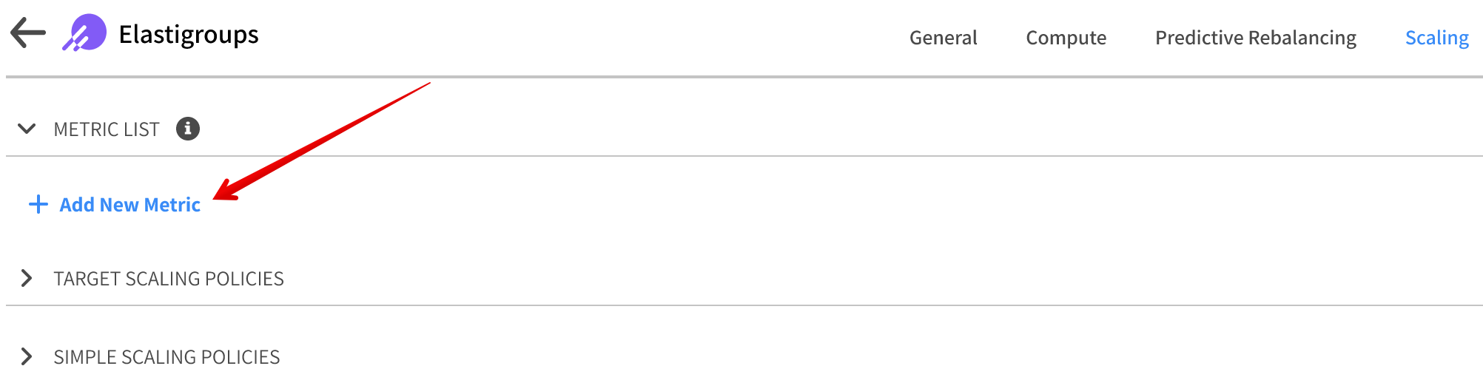Screen dimensions: 1483x383
Task: Expand the Simple Scaling Policies chevron
Action: click(27, 356)
